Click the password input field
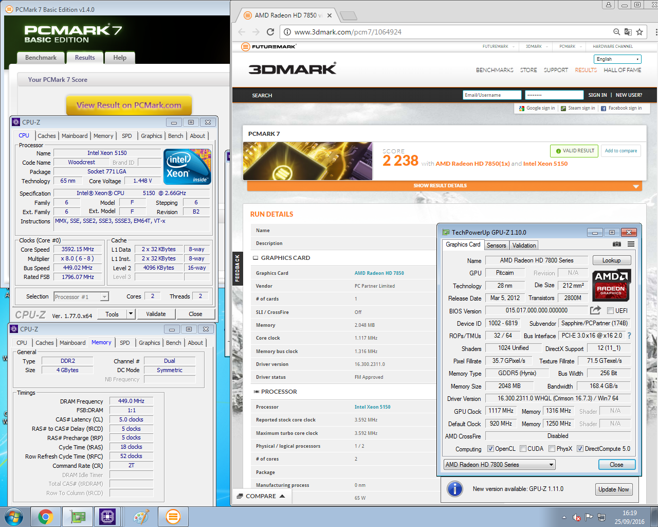The height and width of the screenshot is (527, 658). click(x=554, y=95)
